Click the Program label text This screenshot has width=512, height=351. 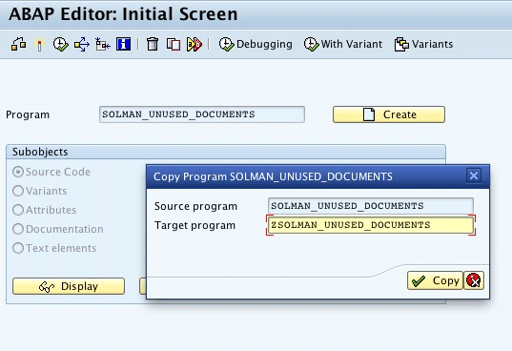[x=28, y=114]
